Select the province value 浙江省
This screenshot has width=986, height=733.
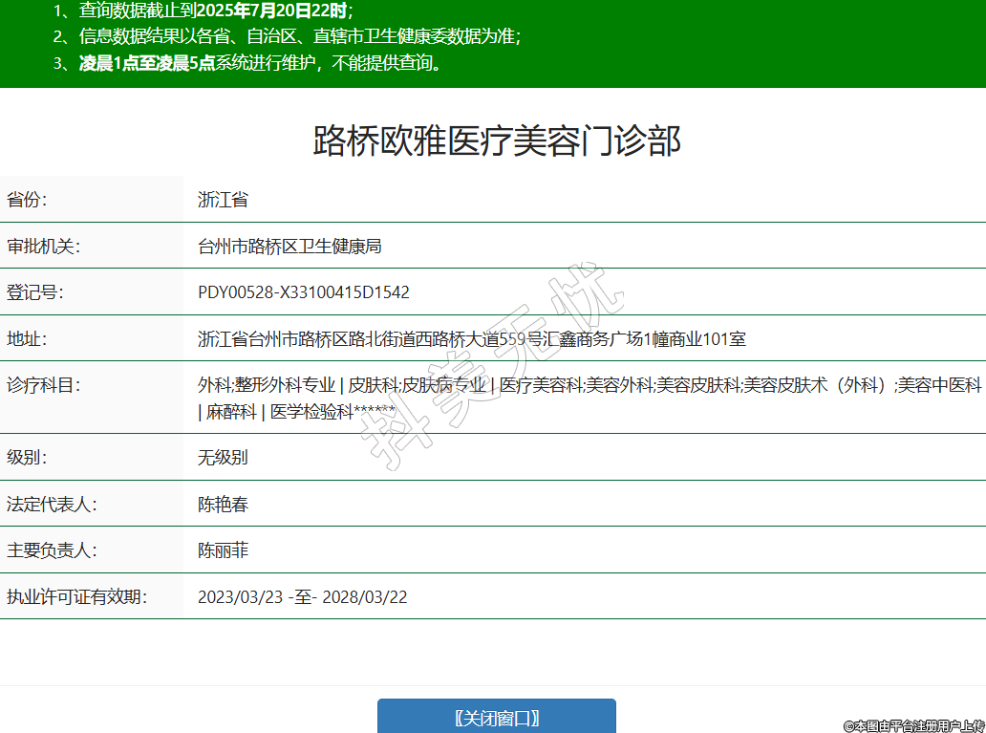click(223, 200)
